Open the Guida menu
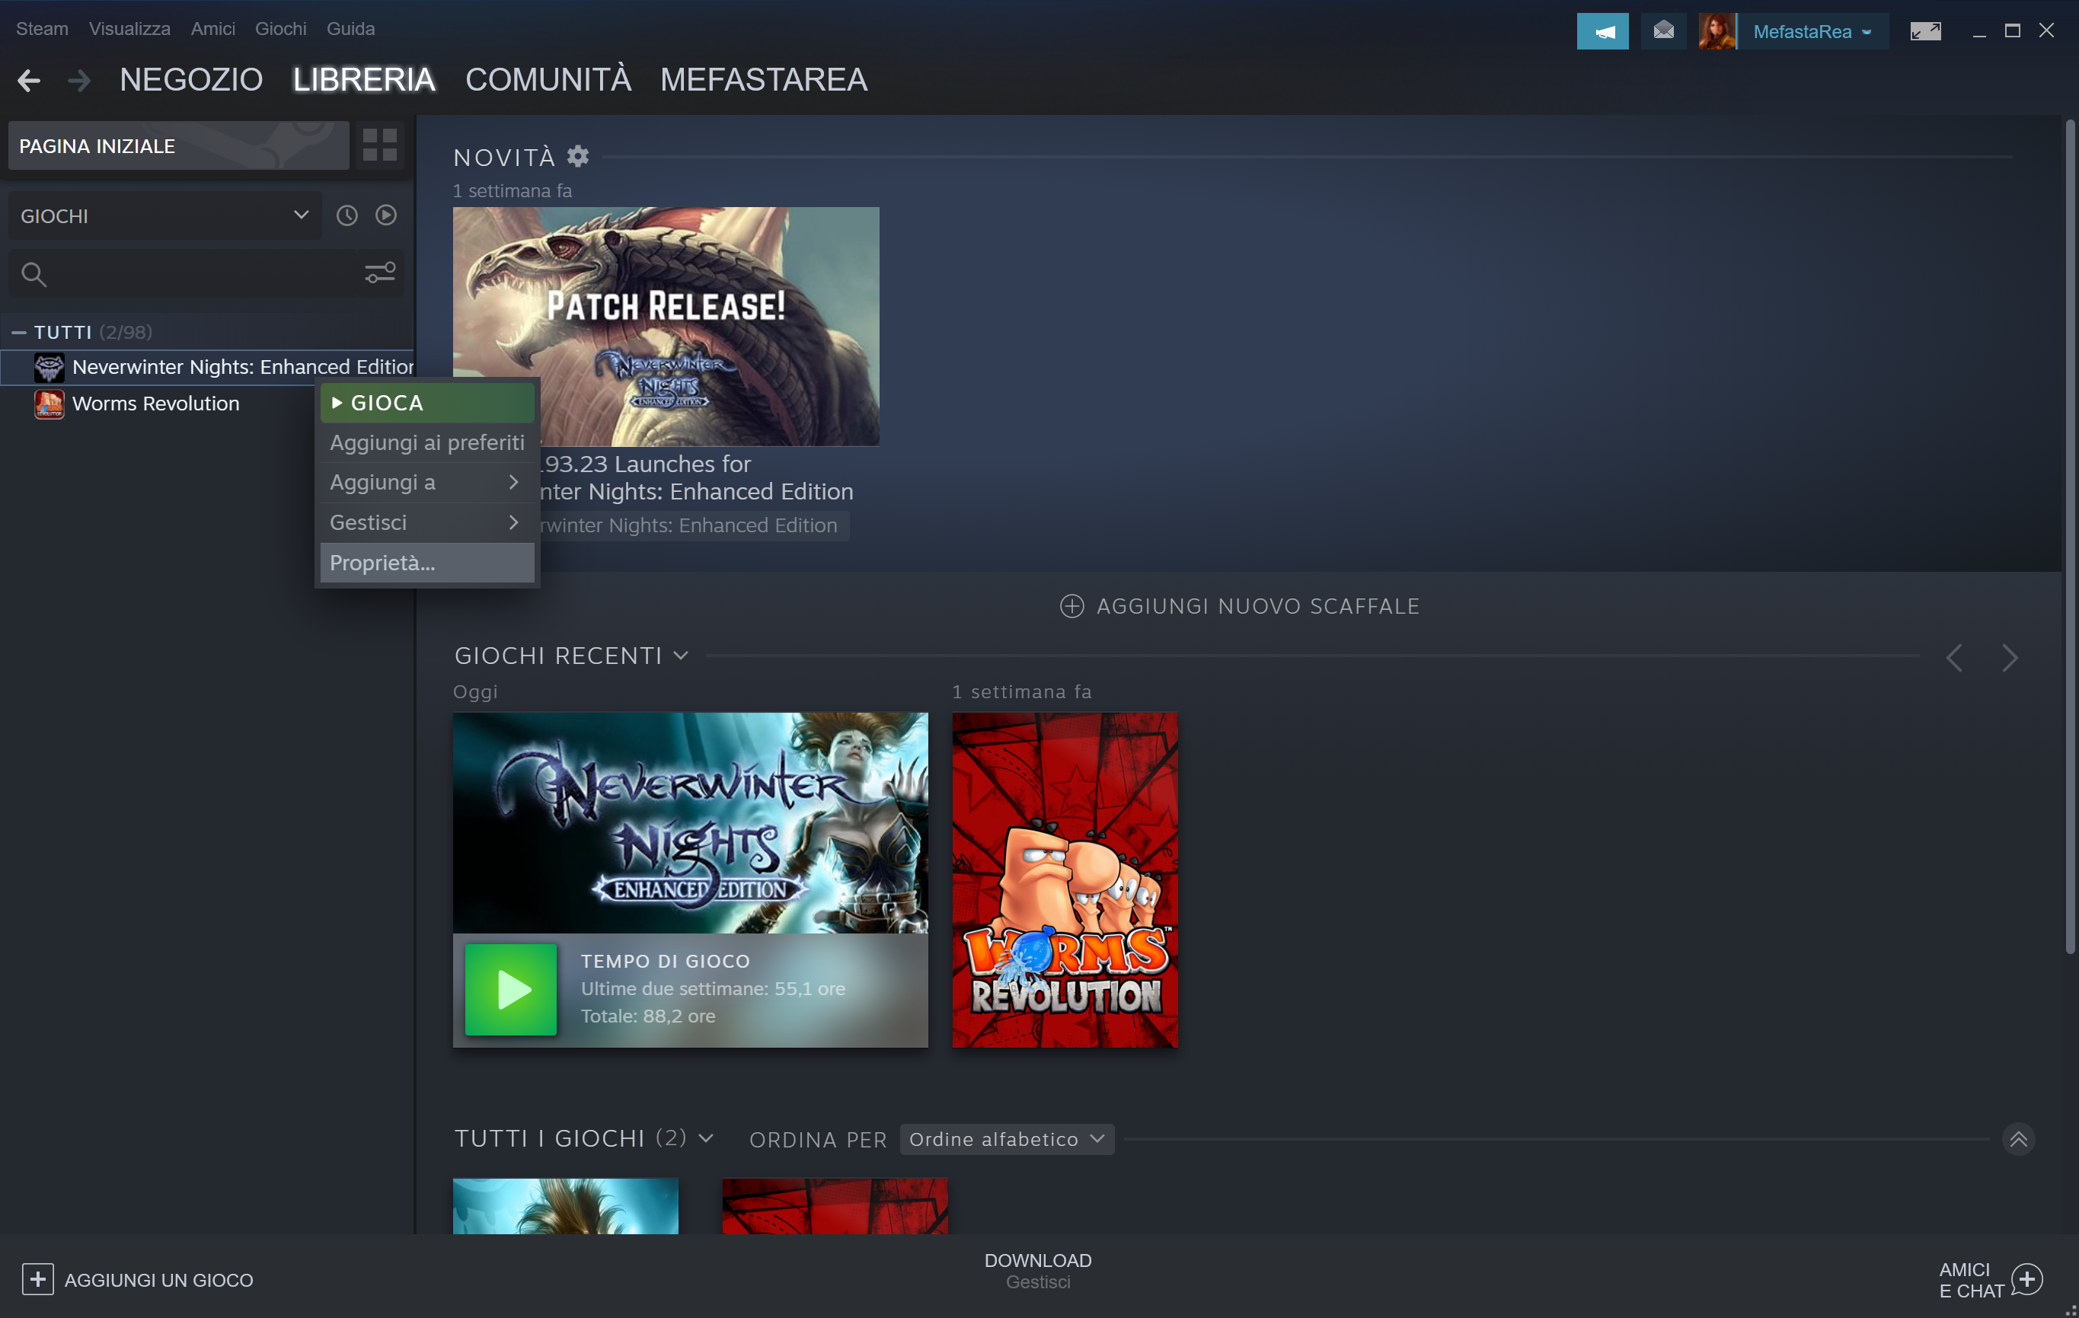The height and width of the screenshot is (1318, 2079). coord(350,28)
